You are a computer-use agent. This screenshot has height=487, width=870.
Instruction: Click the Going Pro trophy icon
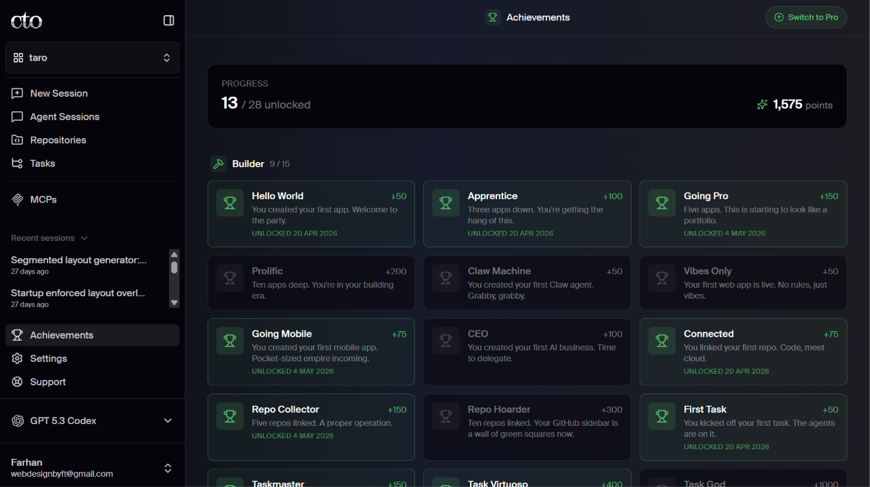662,203
